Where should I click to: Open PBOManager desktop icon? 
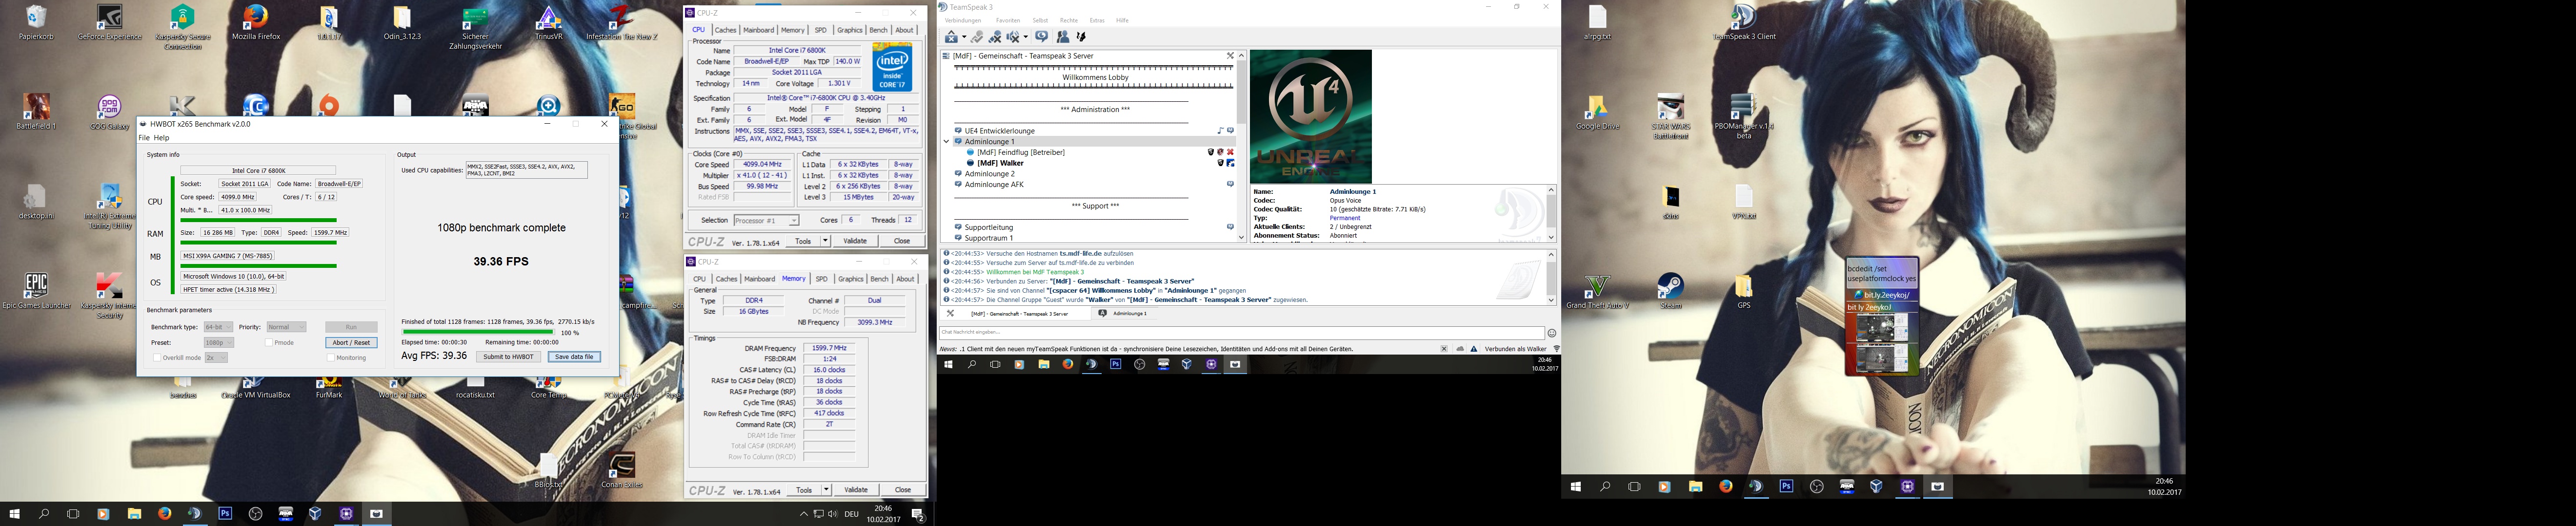(x=1744, y=116)
